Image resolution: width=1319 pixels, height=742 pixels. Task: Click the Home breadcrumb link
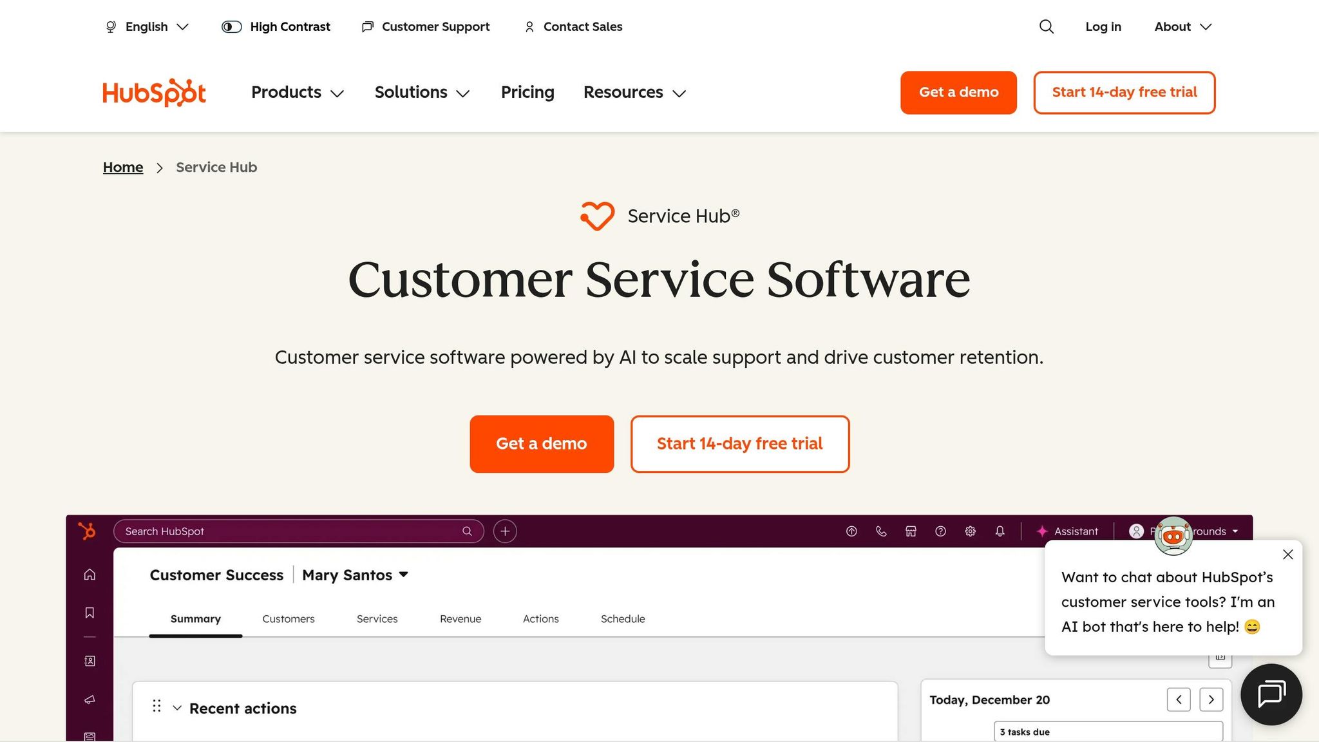[x=122, y=167]
